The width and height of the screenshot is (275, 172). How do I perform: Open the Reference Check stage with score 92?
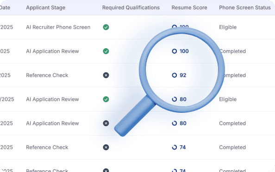pos(47,75)
